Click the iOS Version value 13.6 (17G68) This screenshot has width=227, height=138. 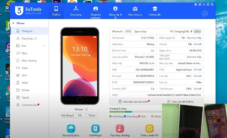[x=147, y=38]
